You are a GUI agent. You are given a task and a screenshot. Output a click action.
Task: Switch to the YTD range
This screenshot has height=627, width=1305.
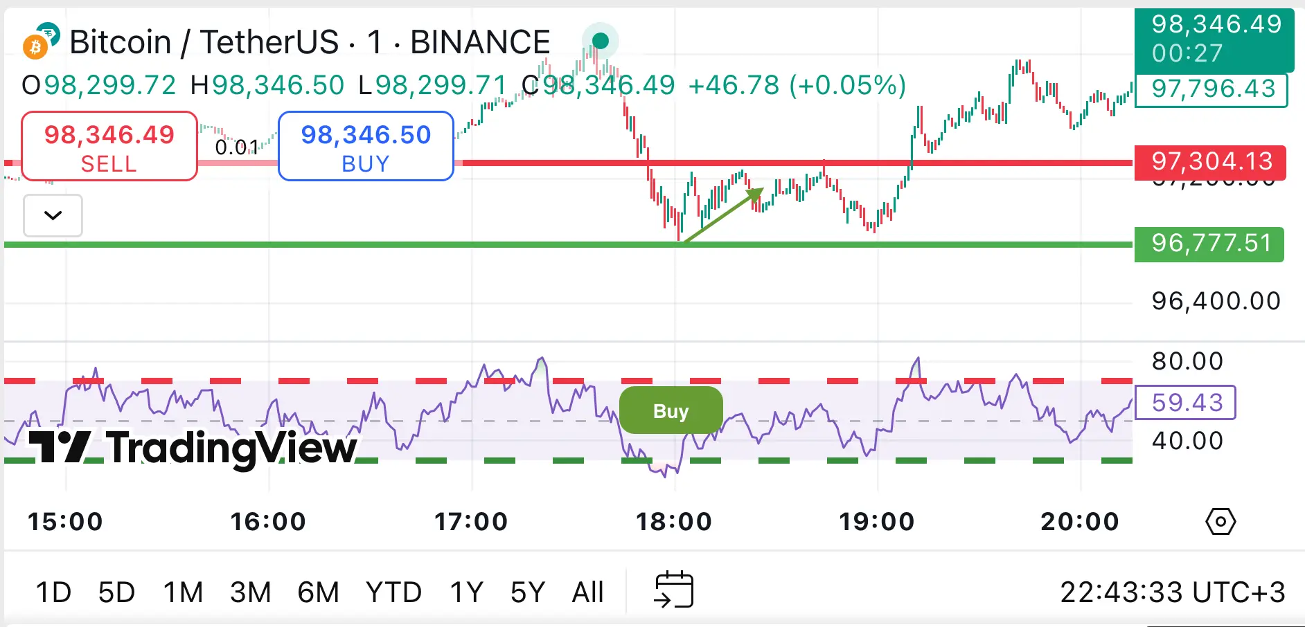pyautogui.click(x=393, y=592)
